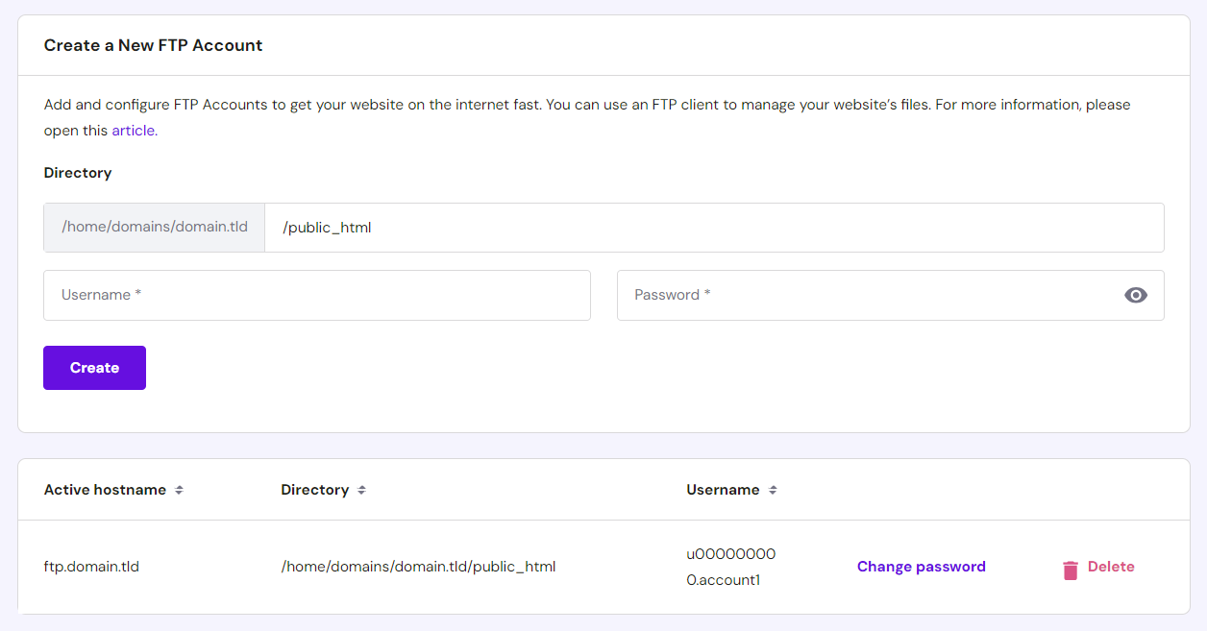Click the sort arrows on Username column
Viewport: 1207px width, 631px height.
pyautogui.click(x=774, y=490)
